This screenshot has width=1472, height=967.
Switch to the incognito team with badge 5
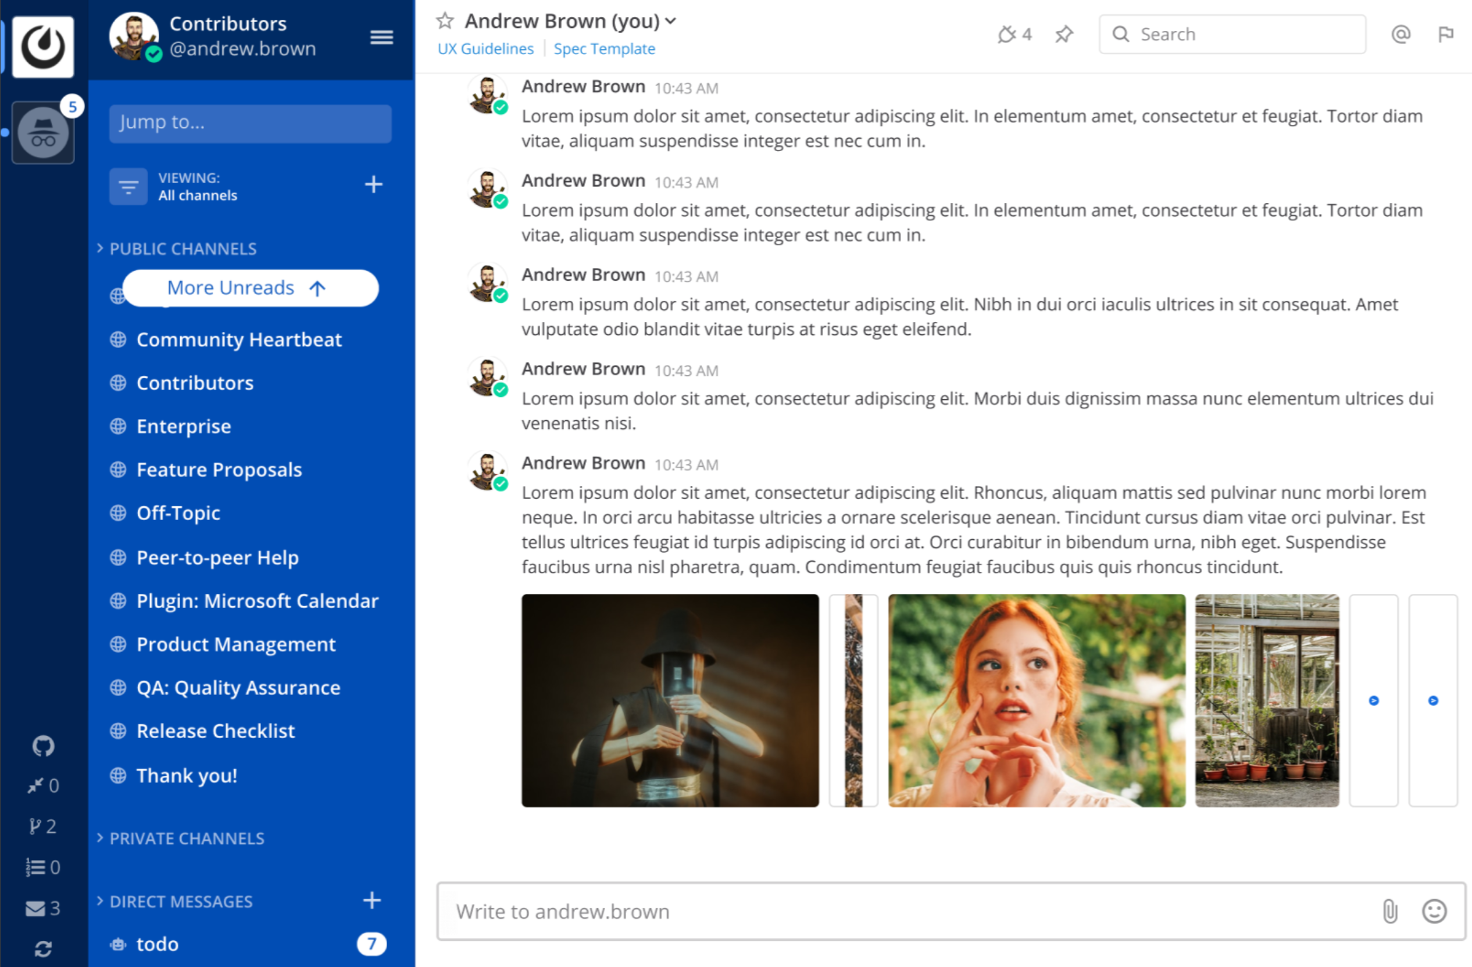pyautogui.click(x=42, y=132)
